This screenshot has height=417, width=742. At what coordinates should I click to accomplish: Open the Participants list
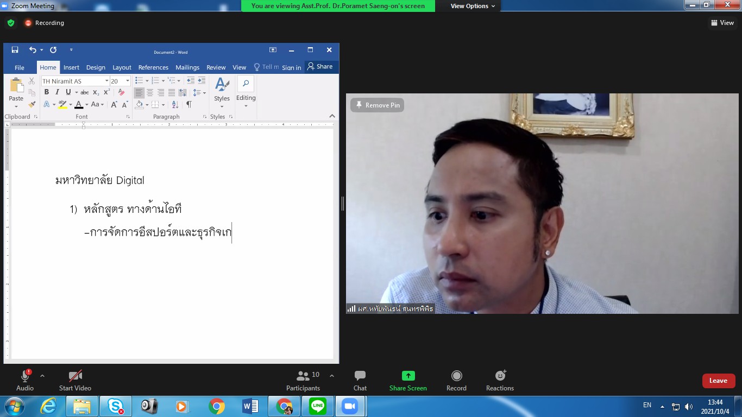pyautogui.click(x=303, y=380)
